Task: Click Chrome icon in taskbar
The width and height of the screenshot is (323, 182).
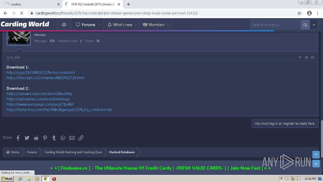Action: coord(45,179)
